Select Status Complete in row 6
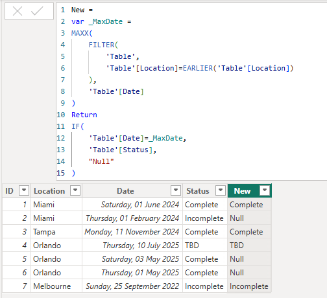The image size is (327, 298). click(205, 273)
